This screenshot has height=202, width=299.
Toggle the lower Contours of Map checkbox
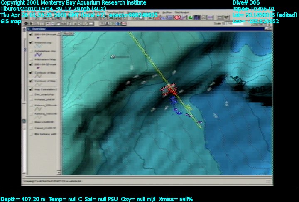(x=32, y=81)
